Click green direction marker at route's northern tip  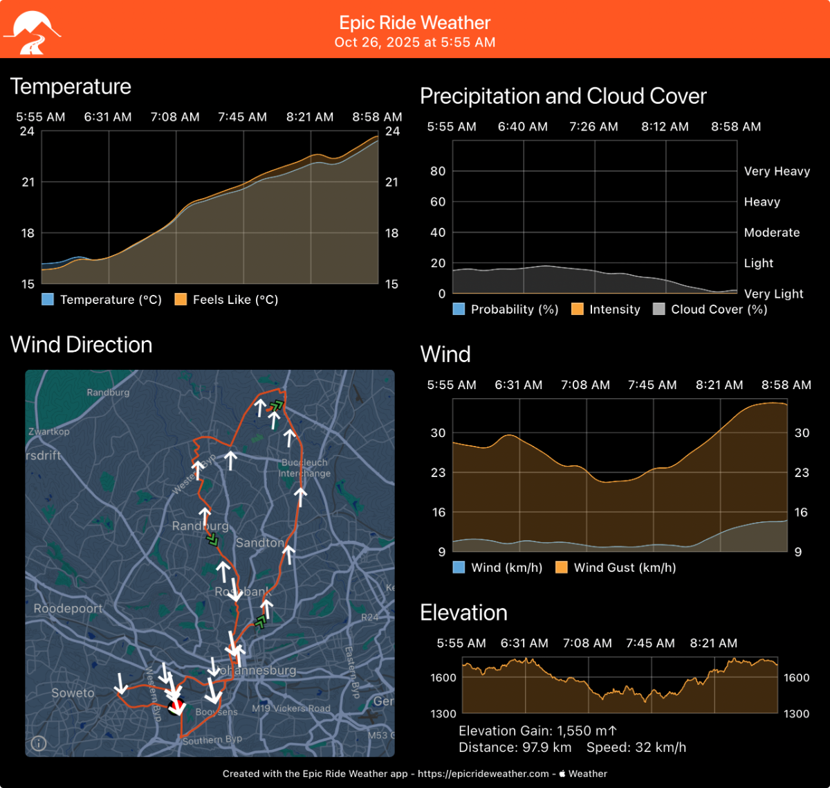[277, 405]
